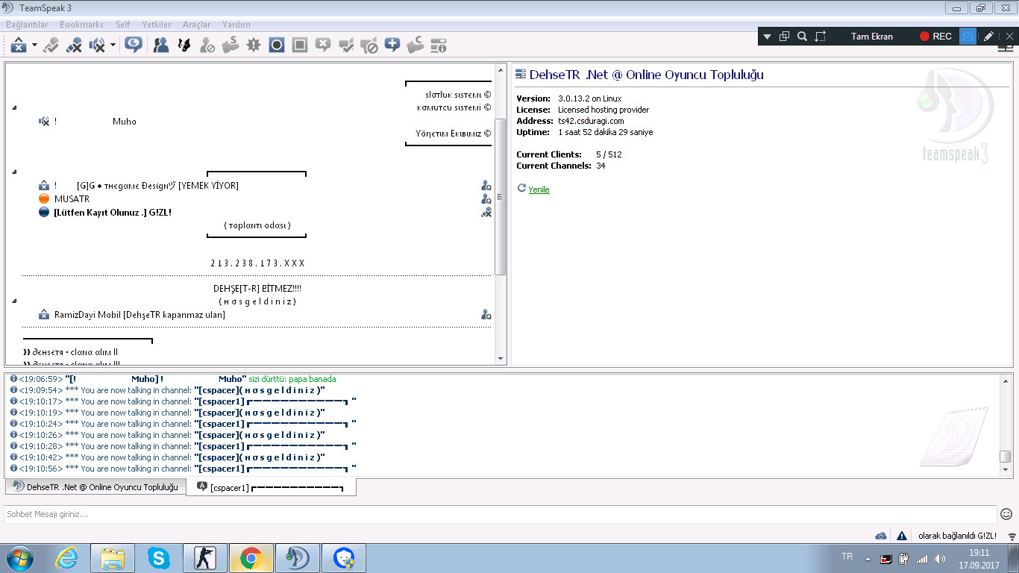Click the grey speech bubble with X icon

pyautogui.click(x=323, y=46)
